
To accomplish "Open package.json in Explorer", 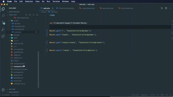I will (18, 72).
